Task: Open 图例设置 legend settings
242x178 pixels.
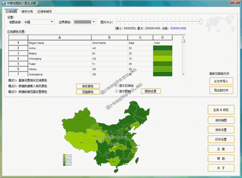Action: point(151,91)
